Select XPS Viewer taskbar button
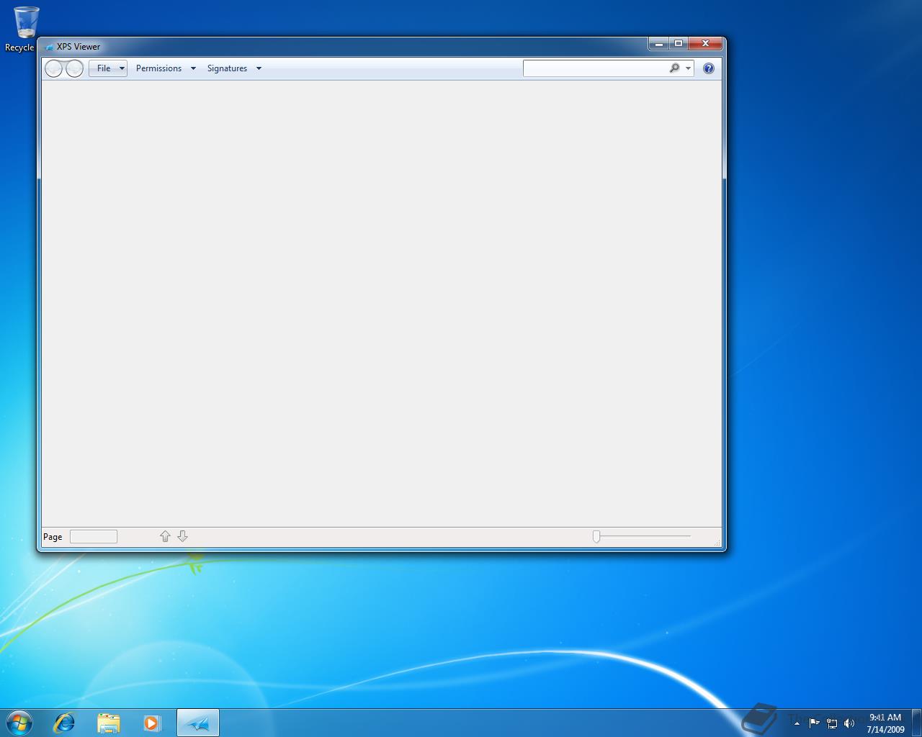The image size is (922, 737). click(x=198, y=723)
